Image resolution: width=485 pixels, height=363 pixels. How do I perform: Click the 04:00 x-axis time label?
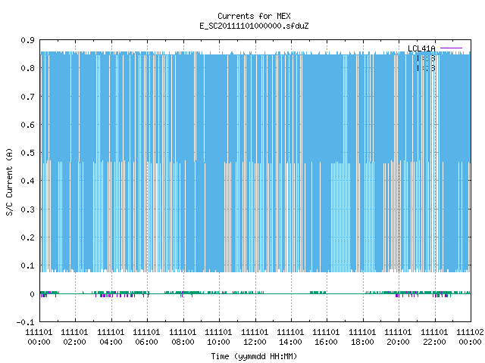coord(111,342)
